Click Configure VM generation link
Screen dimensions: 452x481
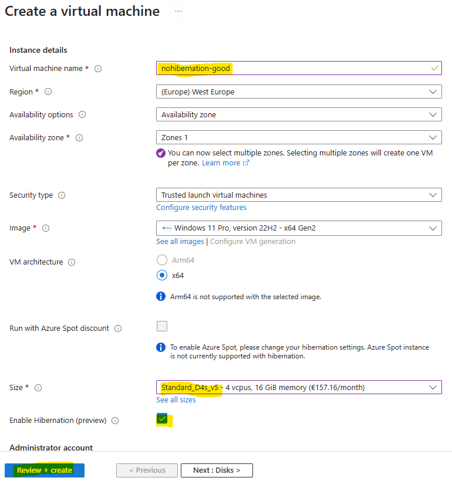(x=253, y=242)
